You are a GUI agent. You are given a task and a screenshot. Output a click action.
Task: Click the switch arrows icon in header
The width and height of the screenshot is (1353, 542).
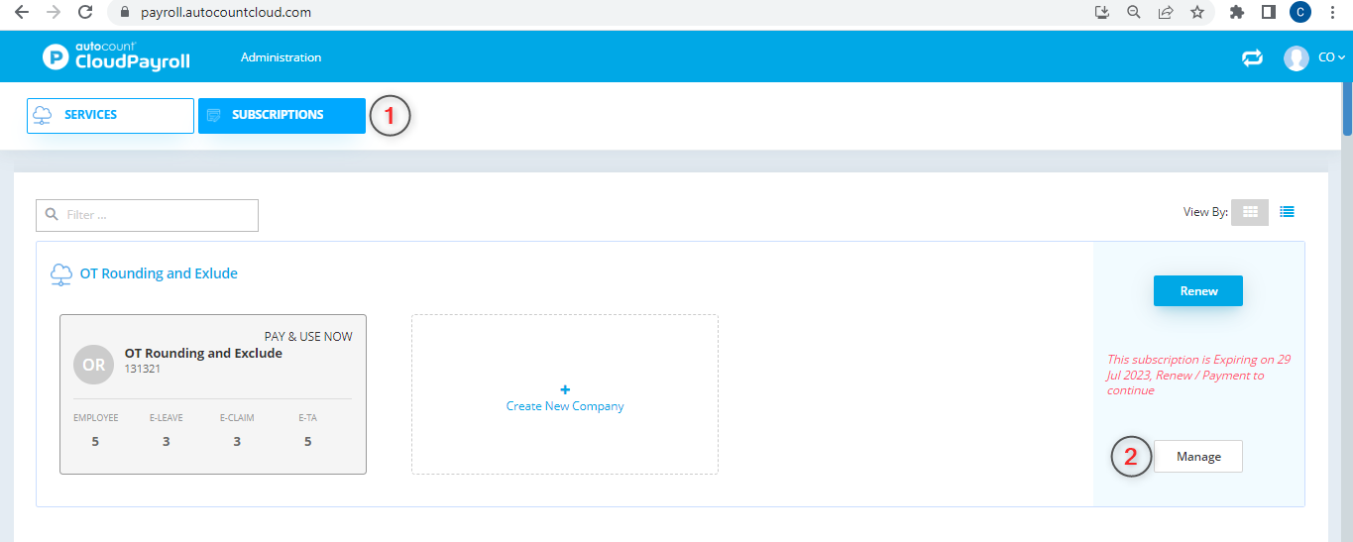(x=1252, y=57)
